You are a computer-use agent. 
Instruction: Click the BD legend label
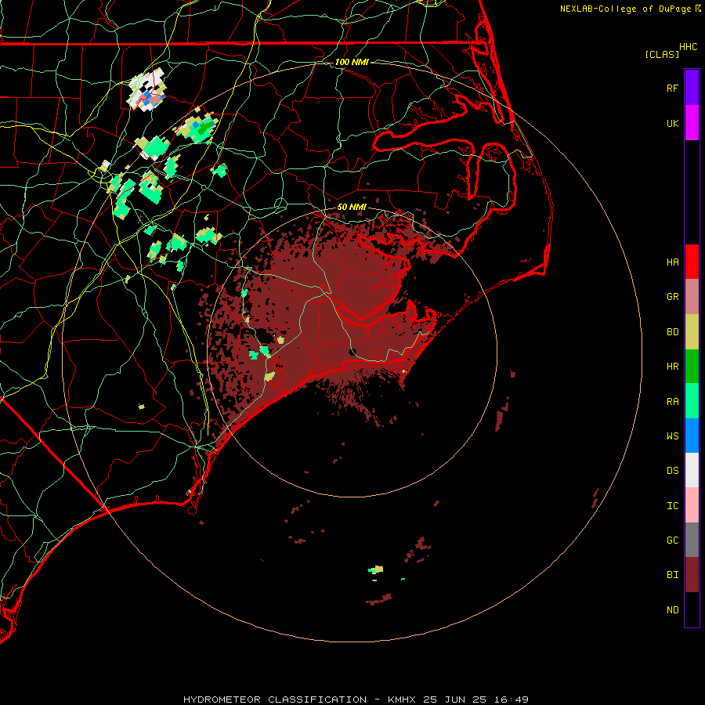[x=672, y=332]
